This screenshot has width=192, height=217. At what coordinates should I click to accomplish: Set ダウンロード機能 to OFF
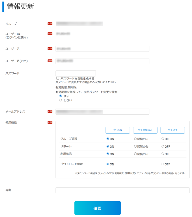[x=163, y=164]
